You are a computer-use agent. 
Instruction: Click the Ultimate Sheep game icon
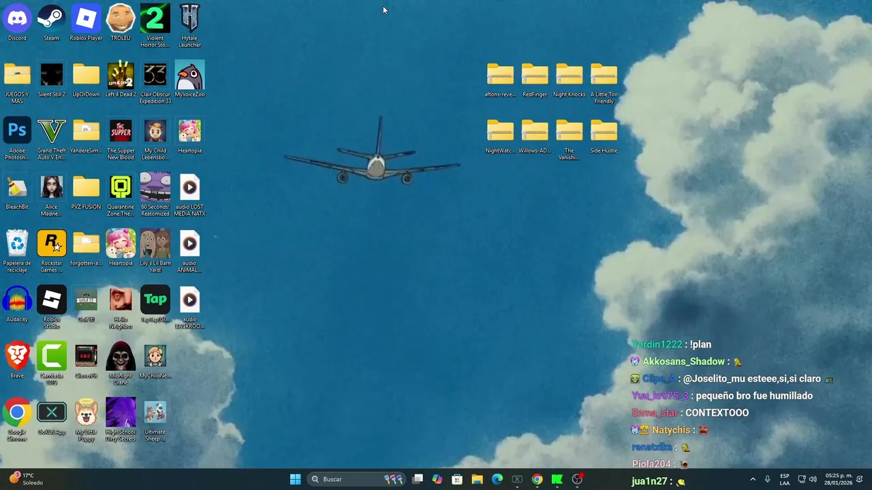point(155,421)
